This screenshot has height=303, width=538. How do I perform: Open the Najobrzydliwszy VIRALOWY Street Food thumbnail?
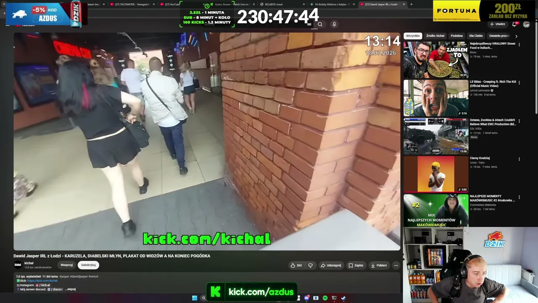(x=436, y=60)
